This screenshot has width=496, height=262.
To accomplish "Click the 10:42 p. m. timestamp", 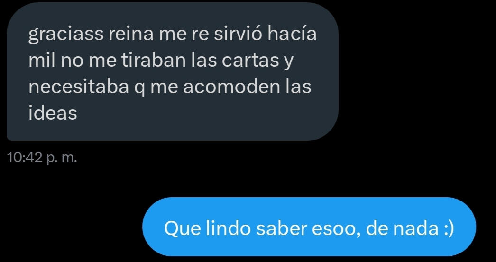I will point(42,157).
